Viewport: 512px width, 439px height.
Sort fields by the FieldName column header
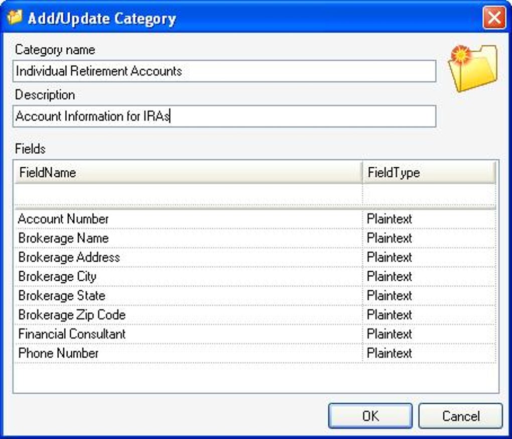coord(188,172)
